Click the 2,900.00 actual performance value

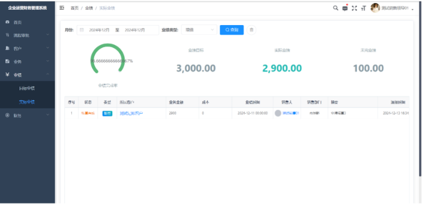pyautogui.click(x=282, y=69)
